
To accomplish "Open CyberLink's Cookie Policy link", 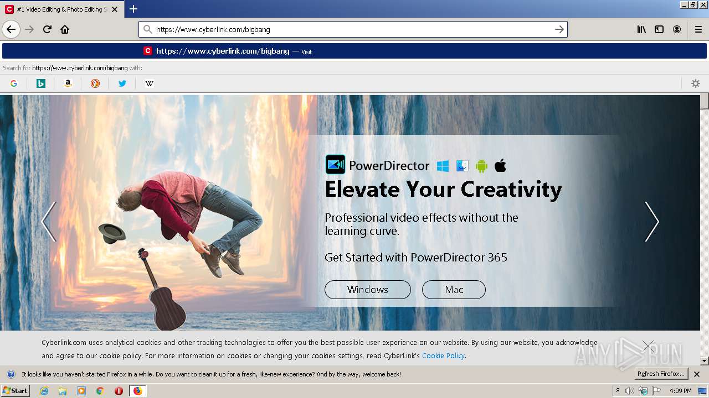I will (443, 356).
